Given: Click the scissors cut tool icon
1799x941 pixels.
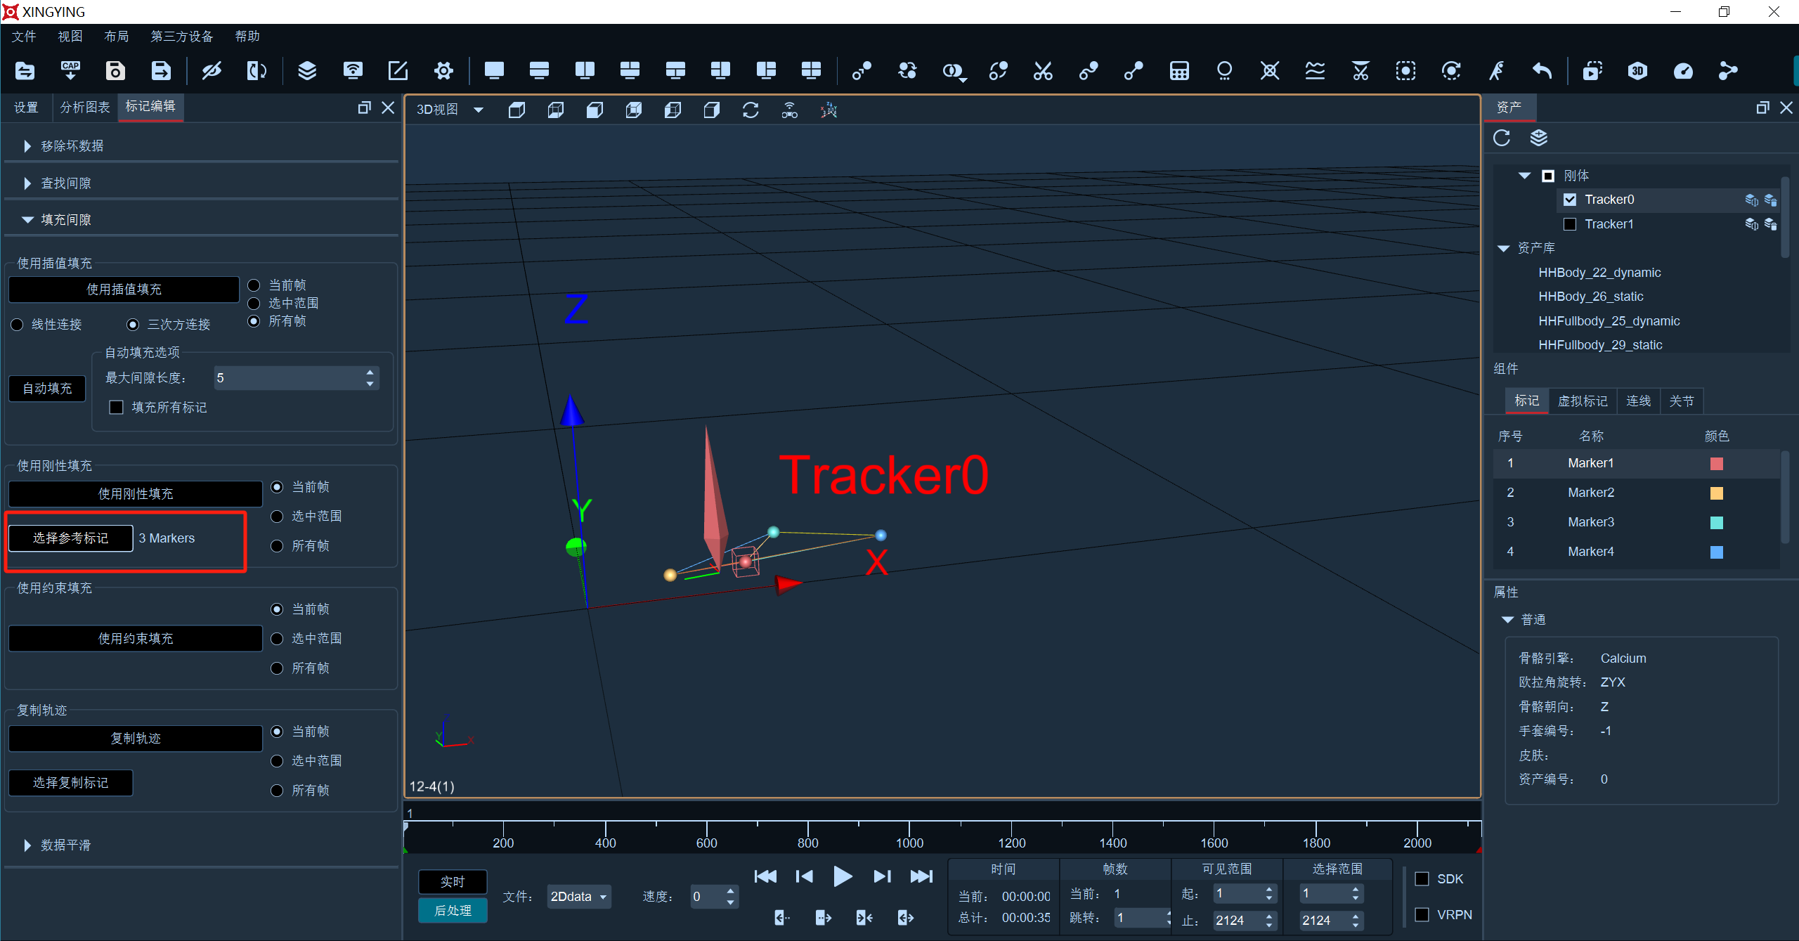Looking at the screenshot, I should point(1043,70).
